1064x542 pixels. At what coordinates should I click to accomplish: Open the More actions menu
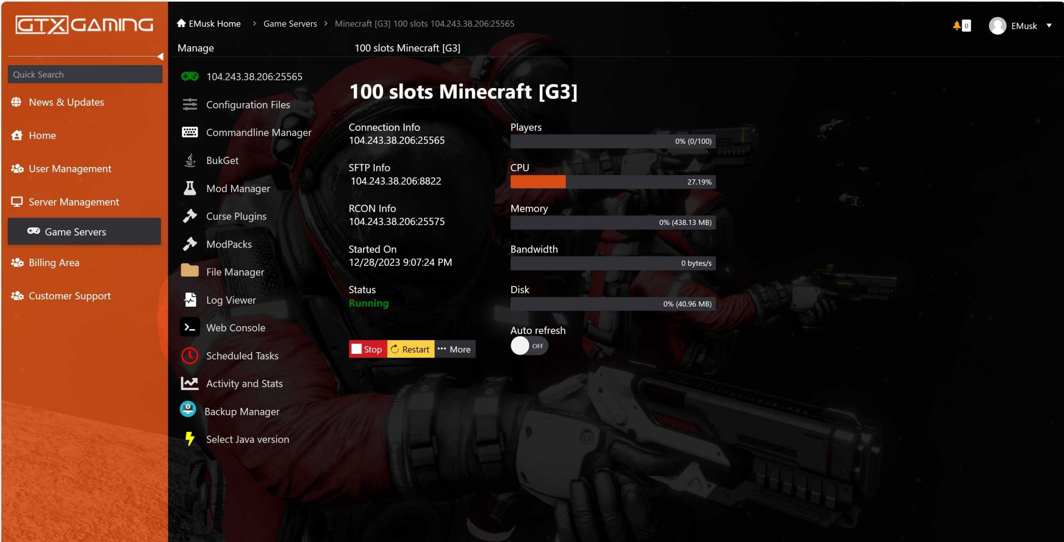pyautogui.click(x=455, y=349)
